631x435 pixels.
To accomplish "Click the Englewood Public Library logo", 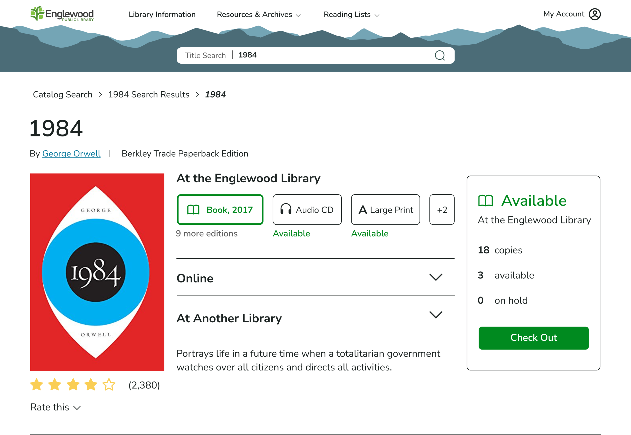I will pos(62,14).
